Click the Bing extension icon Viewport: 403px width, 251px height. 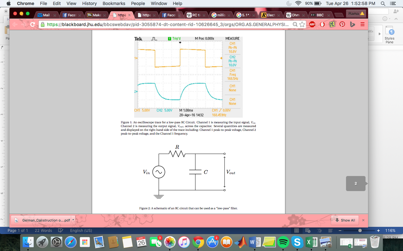(352, 24)
